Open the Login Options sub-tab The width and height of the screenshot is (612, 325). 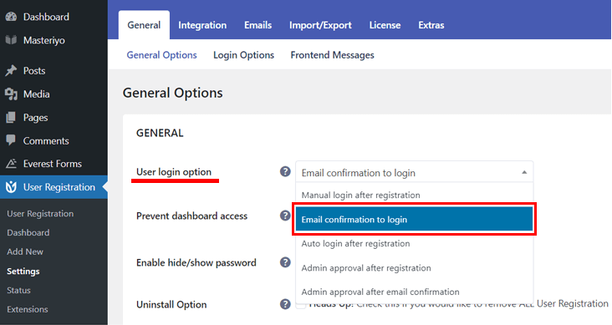(243, 55)
